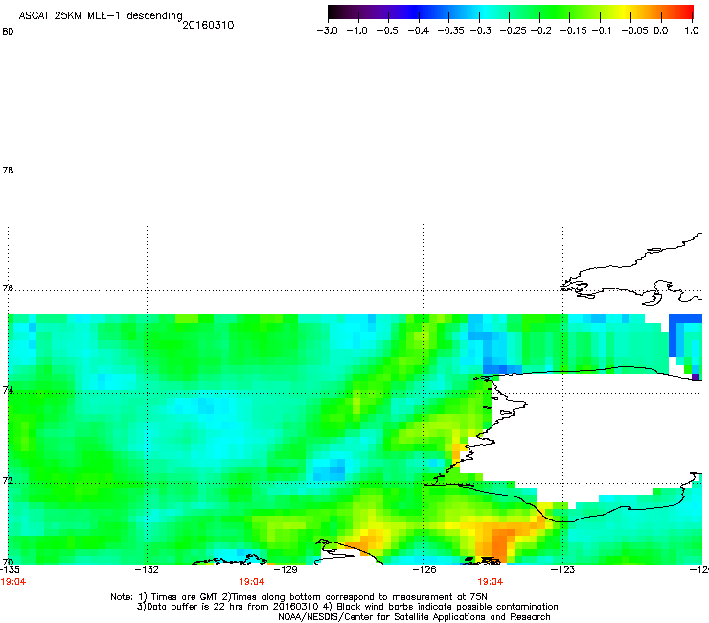Screen dimensions: 709x623
Task: Click the latitude 78 axis label
Action: (8, 170)
